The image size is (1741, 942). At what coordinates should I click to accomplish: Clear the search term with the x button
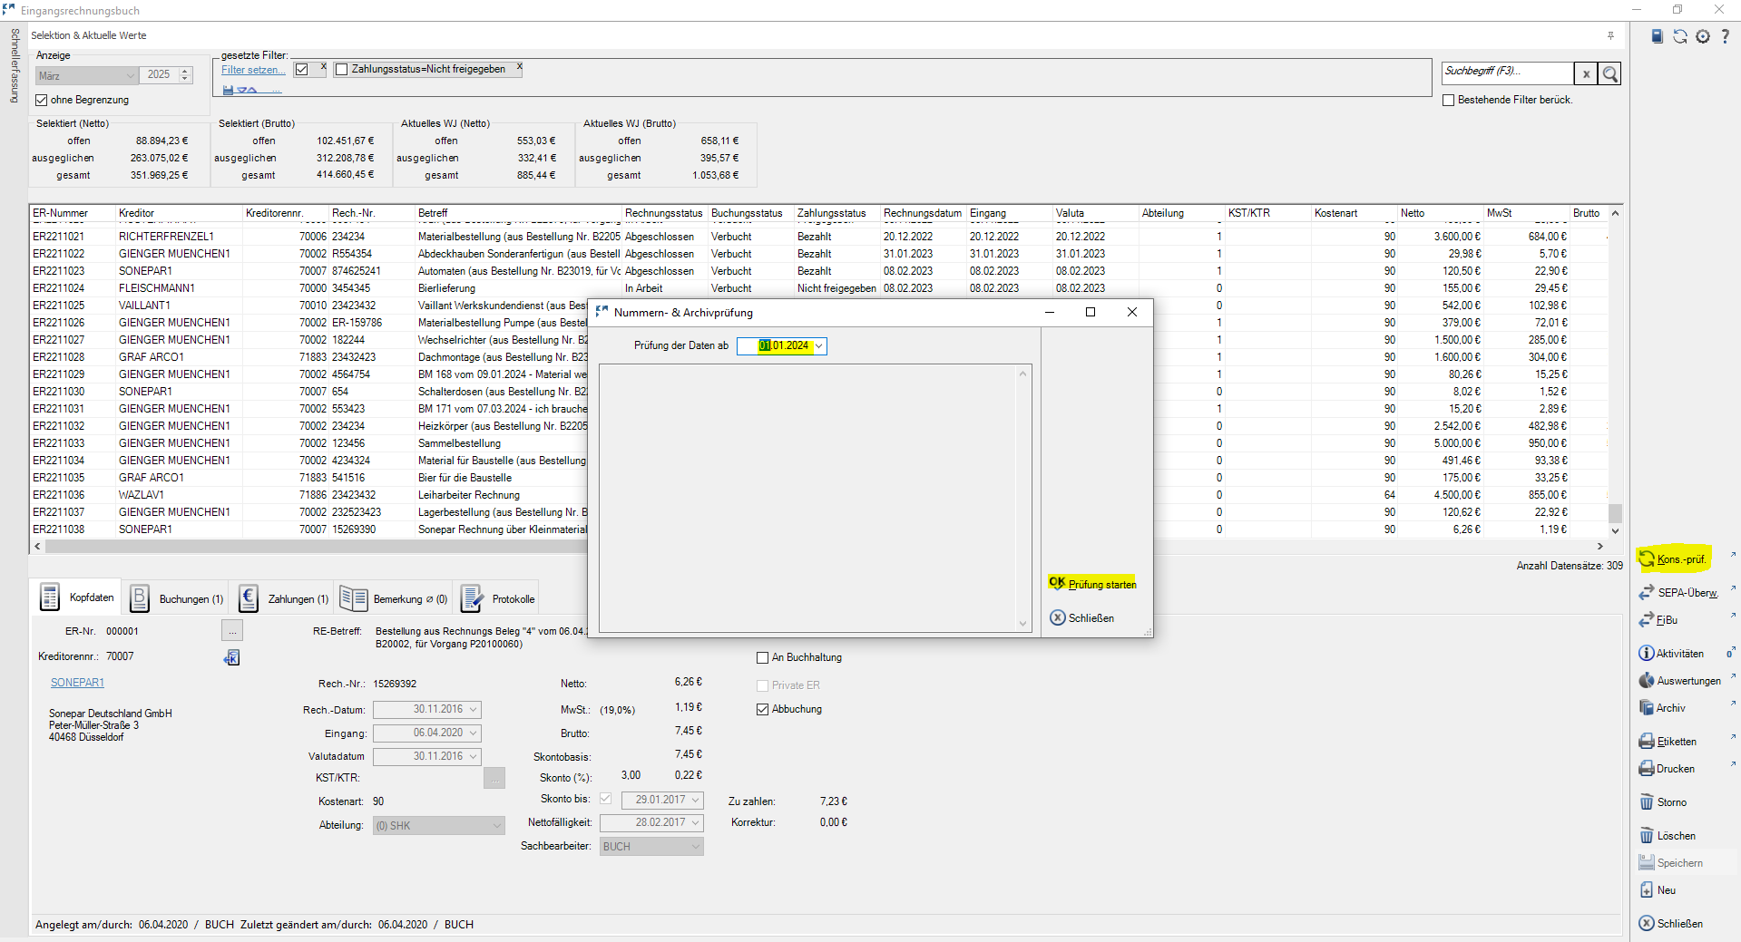coord(1586,73)
